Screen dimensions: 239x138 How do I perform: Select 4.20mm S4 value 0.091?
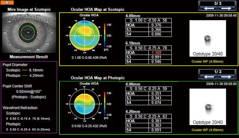pyautogui.click(x=156, y=130)
